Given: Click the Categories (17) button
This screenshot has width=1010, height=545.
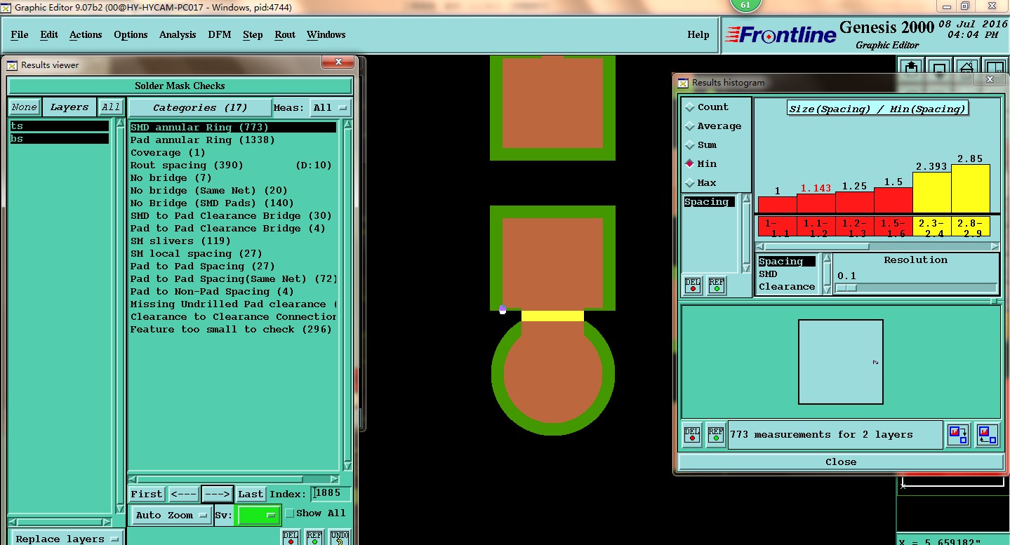Looking at the screenshot, I should pyautogui.click(x=199, y=108).
